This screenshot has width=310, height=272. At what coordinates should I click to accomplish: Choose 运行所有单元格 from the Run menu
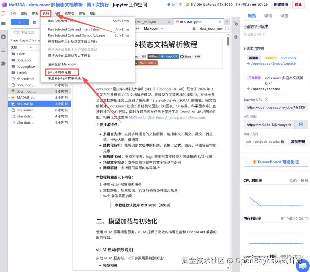pos(88,72)
